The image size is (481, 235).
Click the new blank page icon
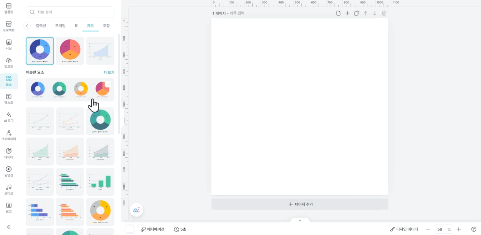[338, 13]
